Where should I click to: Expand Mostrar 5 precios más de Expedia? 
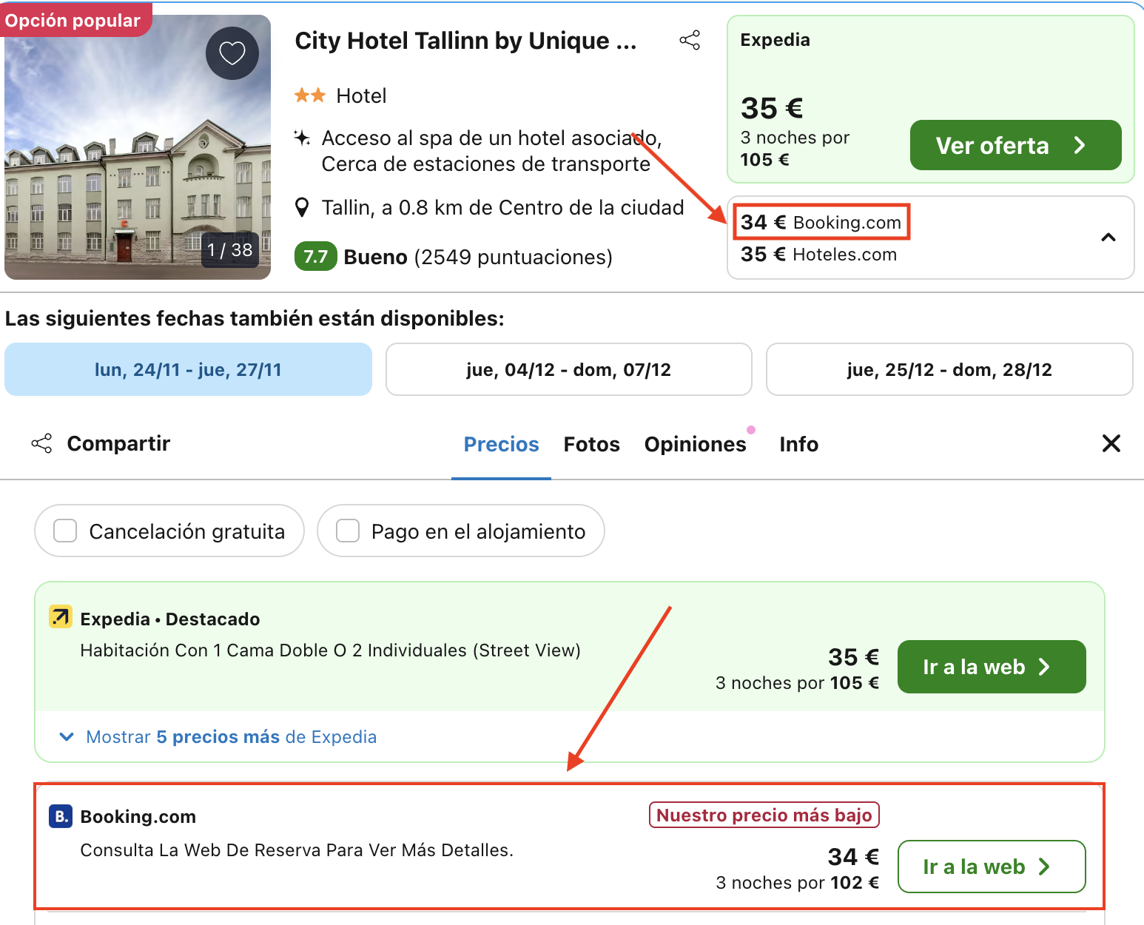(231, 737)
